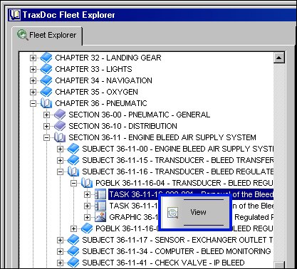Image resolution: width=297 pixels, height=269 pixels.
Task: Select PGBLK 36-11-16-04 Transducer row
Action: pyautogui.click(x=184, y=183)
